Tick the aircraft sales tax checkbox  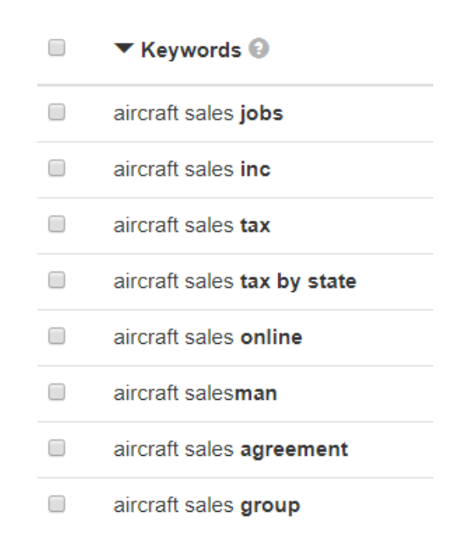(57, 224)
